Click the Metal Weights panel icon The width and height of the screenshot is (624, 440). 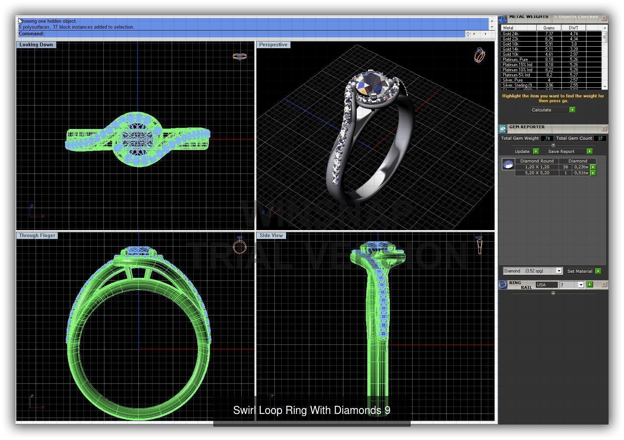point(503,19)
